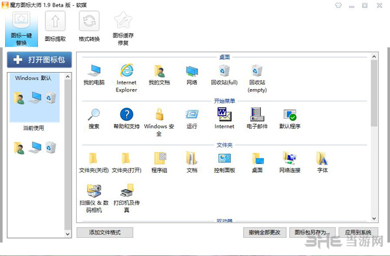
Task: Click the icon list scroll up arrow
Action: point(374,57)
